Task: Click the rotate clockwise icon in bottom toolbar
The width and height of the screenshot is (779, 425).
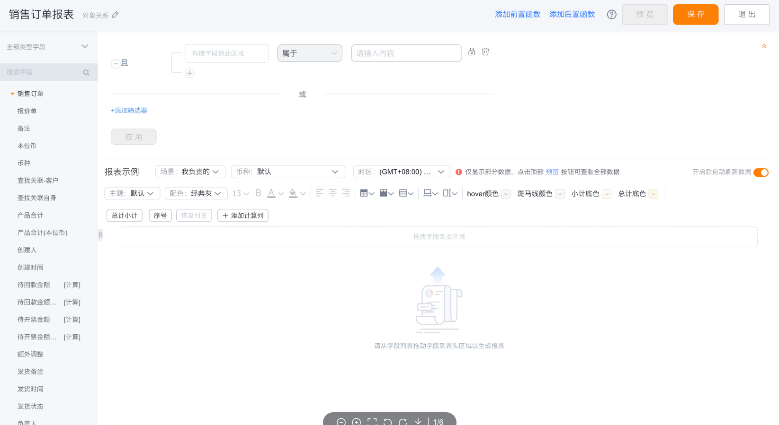Action: (403, 422)
